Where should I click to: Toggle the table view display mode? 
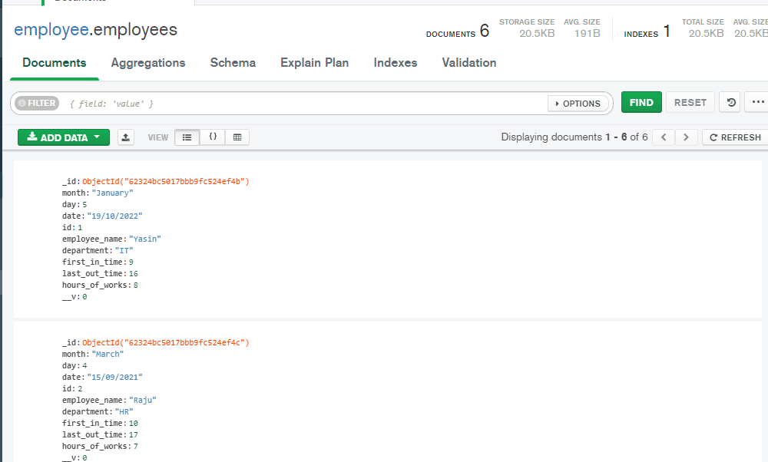(237, 137)
